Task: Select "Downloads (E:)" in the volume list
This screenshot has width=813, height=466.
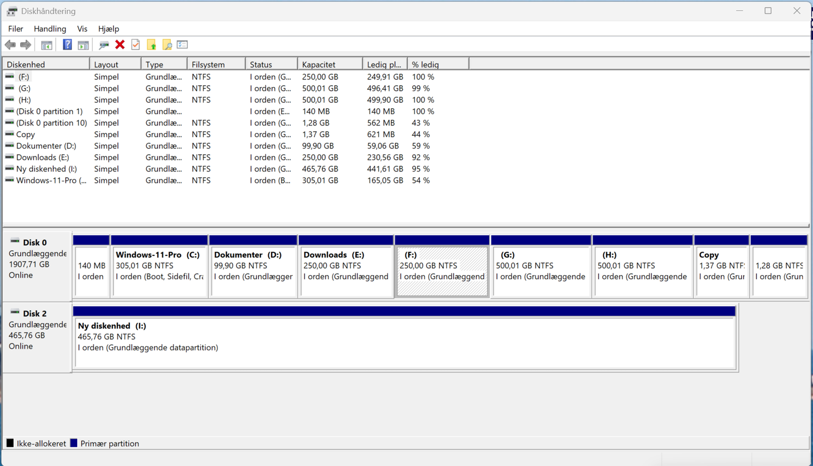Action: click(43, 157)
